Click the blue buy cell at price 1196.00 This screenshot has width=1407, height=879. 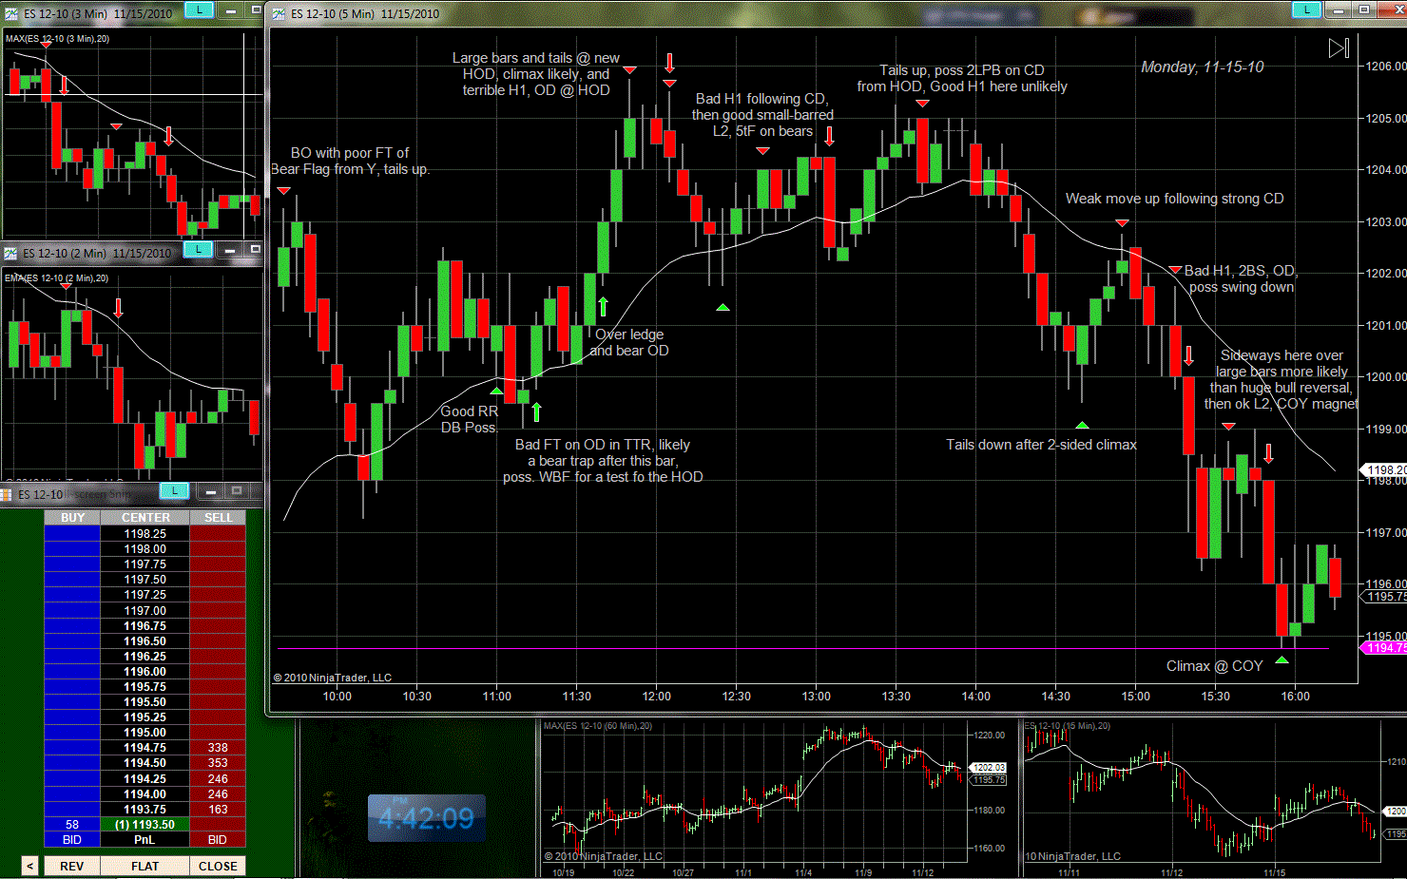coord(72,672)
